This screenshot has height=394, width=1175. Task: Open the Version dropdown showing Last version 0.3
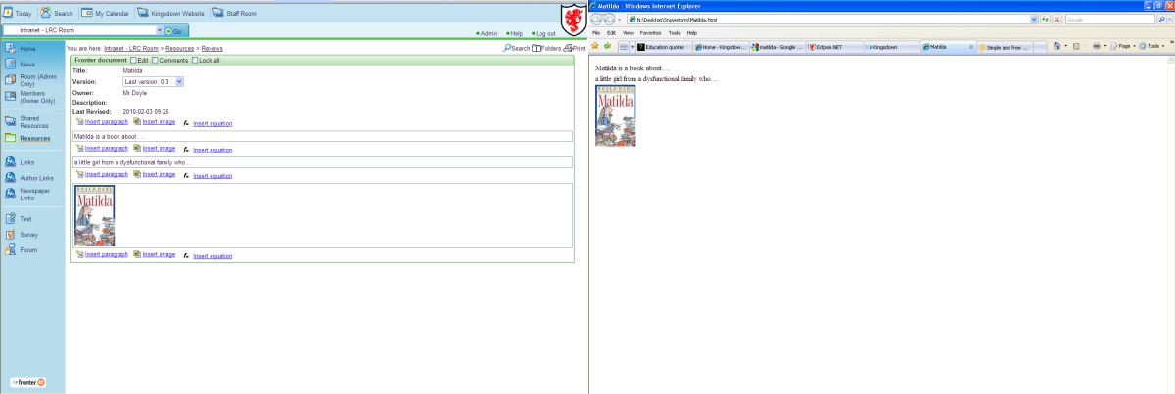tap(154, 82)
